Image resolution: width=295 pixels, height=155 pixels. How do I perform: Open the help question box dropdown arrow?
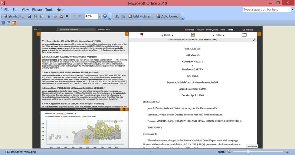[x=292, y=10]
